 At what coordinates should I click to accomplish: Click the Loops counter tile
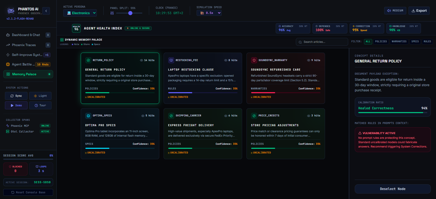[x=41, y=169]
